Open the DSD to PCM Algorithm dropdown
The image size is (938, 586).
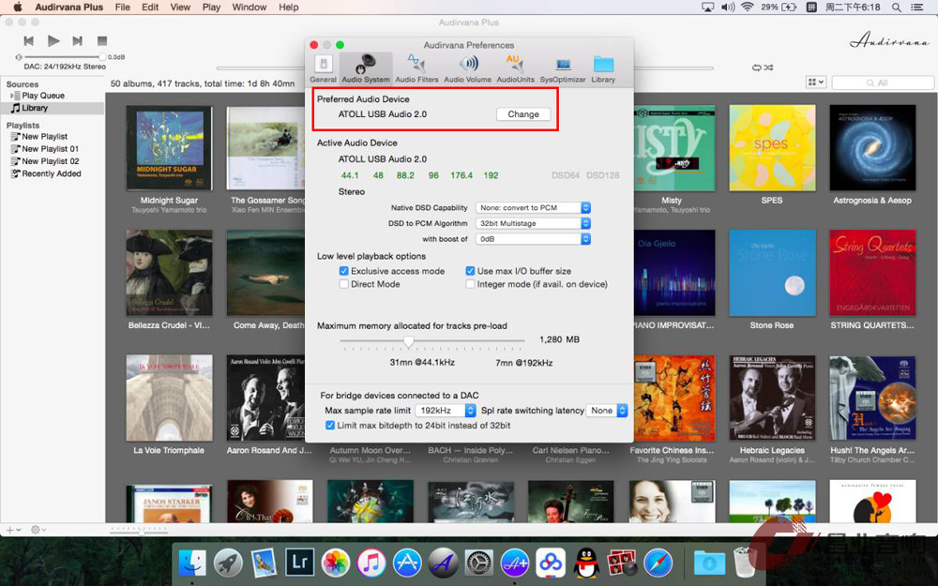pyautogui.click(x=533, y=223)
